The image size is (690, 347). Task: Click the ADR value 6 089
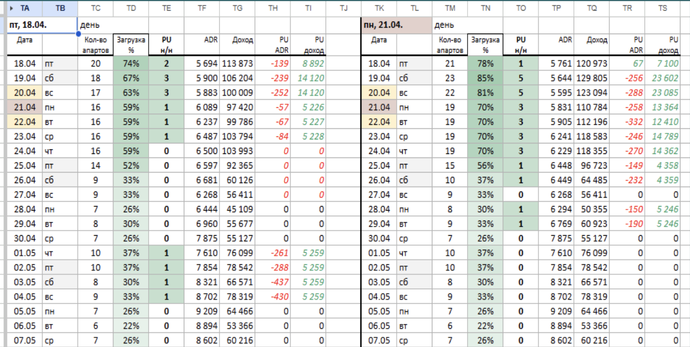point(201,107)
